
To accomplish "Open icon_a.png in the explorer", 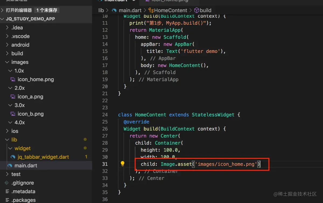I will coord(30,97).
